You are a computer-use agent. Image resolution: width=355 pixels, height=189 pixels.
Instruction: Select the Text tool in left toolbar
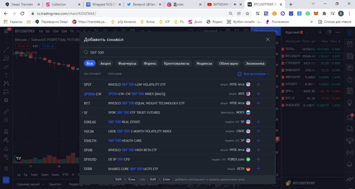click(6, 75)
